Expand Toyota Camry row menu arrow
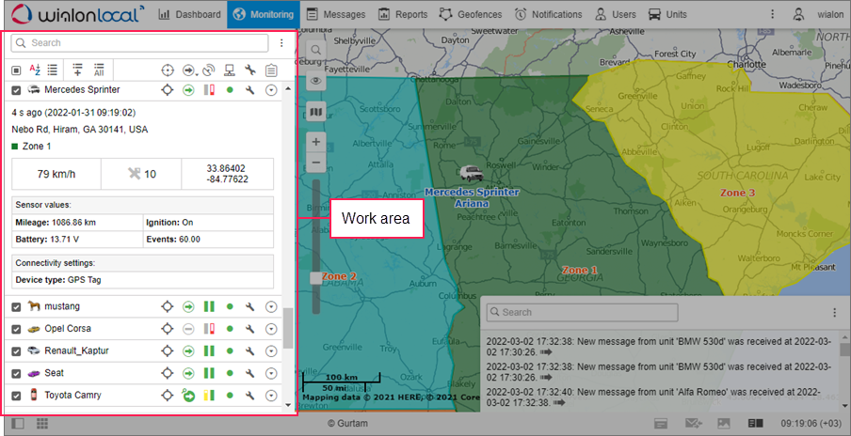The height and width of the screenshot is (436, 851). click(x=271, y=396)
